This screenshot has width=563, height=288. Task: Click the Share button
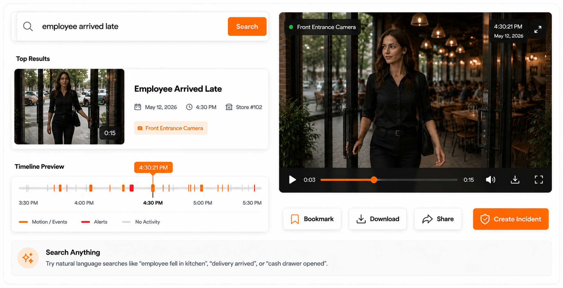click(x=438, y=219)
